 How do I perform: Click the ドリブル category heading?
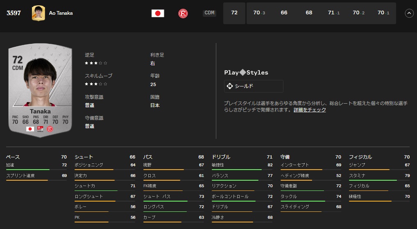coord(221,157)
